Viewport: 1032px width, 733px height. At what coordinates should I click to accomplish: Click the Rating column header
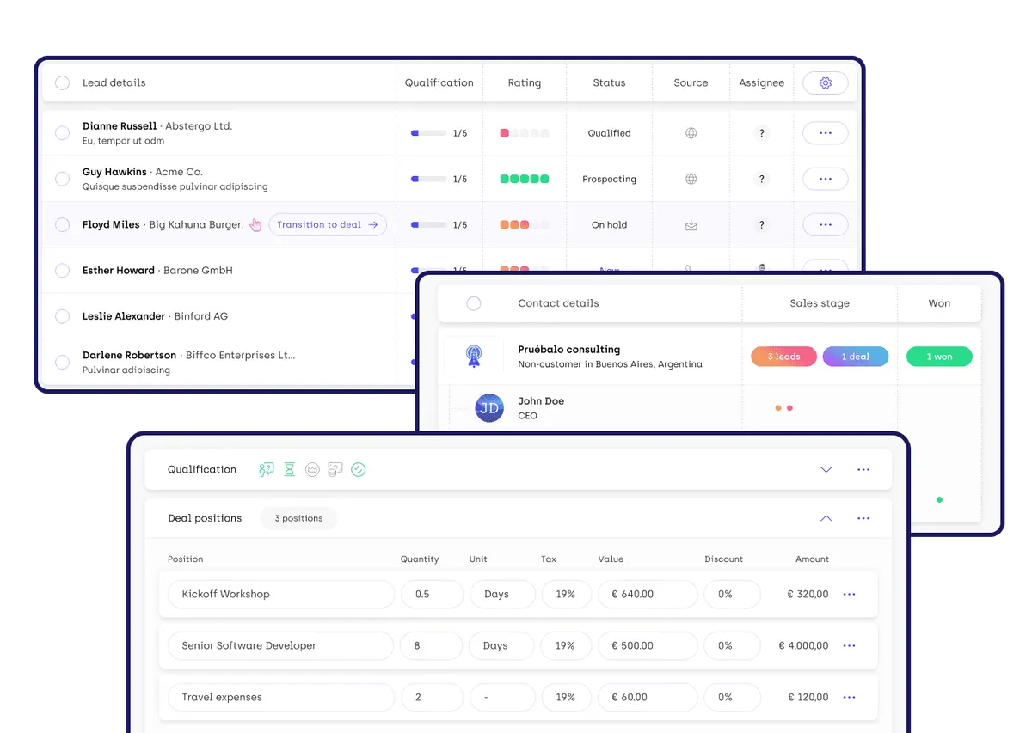pos(525,83)
